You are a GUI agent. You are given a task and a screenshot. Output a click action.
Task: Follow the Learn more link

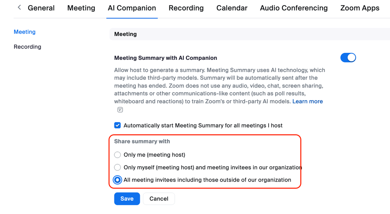[x=308, y=101]
